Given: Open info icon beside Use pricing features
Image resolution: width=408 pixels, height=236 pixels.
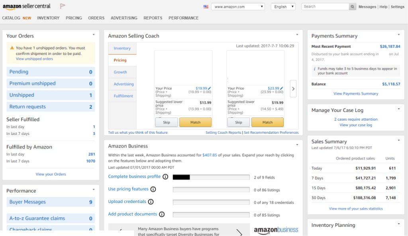Looking at the screenshot, I should pyautogui.click(x=153, y=189).
